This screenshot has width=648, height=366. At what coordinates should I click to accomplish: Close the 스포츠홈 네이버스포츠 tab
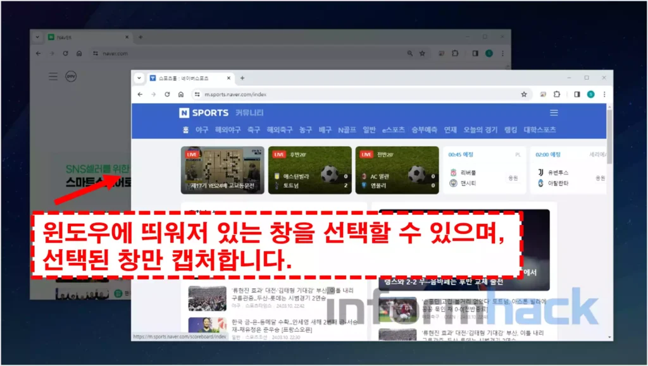[x=228, y=78]
